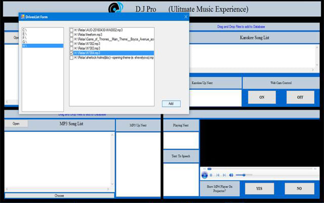Select H:\Relax\freeform.mp3 file name
Screen dimensions: 324x203
pyautogui.click(x=88, y=35)
